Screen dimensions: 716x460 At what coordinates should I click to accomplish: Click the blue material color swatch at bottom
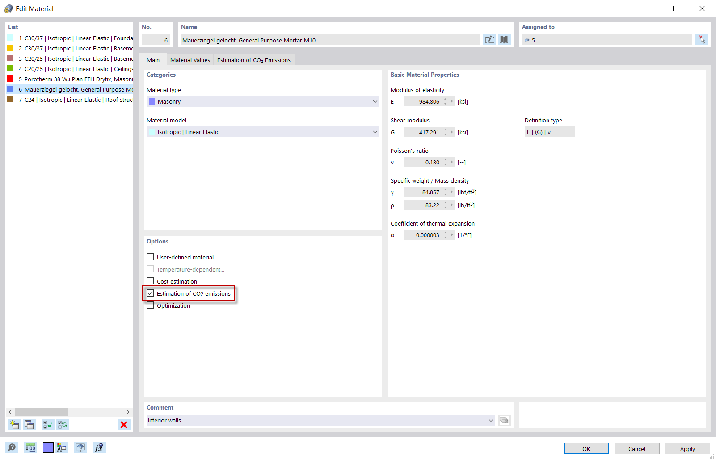[48, 447]
